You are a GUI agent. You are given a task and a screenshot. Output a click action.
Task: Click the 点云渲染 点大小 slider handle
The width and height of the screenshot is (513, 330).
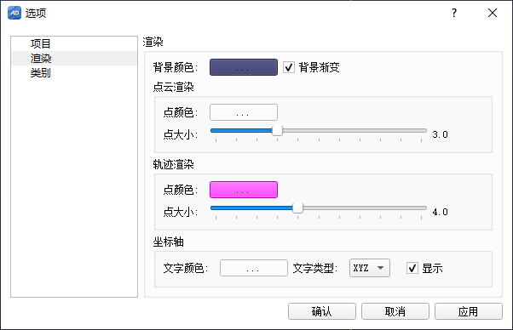click(x=277, y=131)
